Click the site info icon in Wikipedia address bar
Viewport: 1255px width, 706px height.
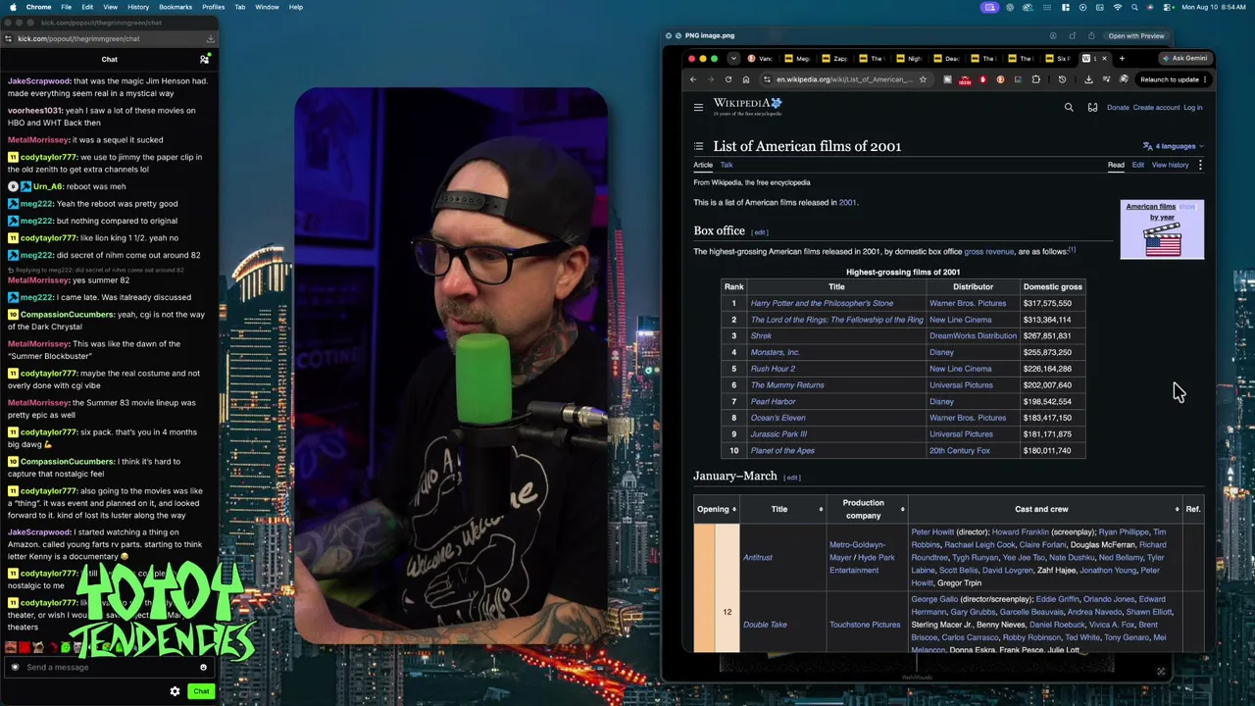[x=767, y=79]
